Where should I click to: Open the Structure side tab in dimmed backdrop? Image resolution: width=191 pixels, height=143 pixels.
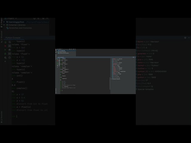1,36
